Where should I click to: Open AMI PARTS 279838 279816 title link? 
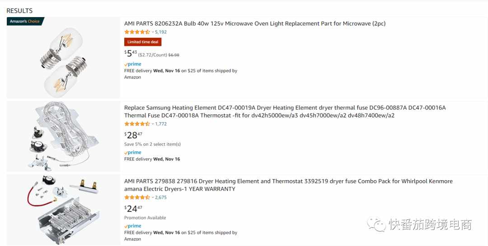[x=288, y=185]
